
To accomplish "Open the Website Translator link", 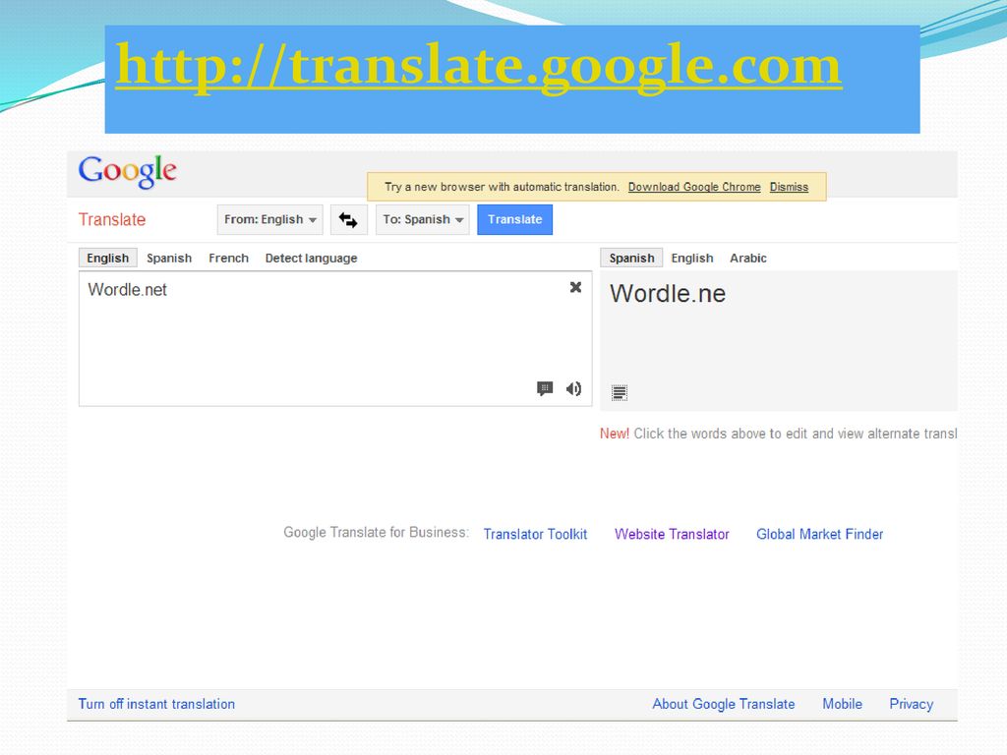I will click(672, 534).
